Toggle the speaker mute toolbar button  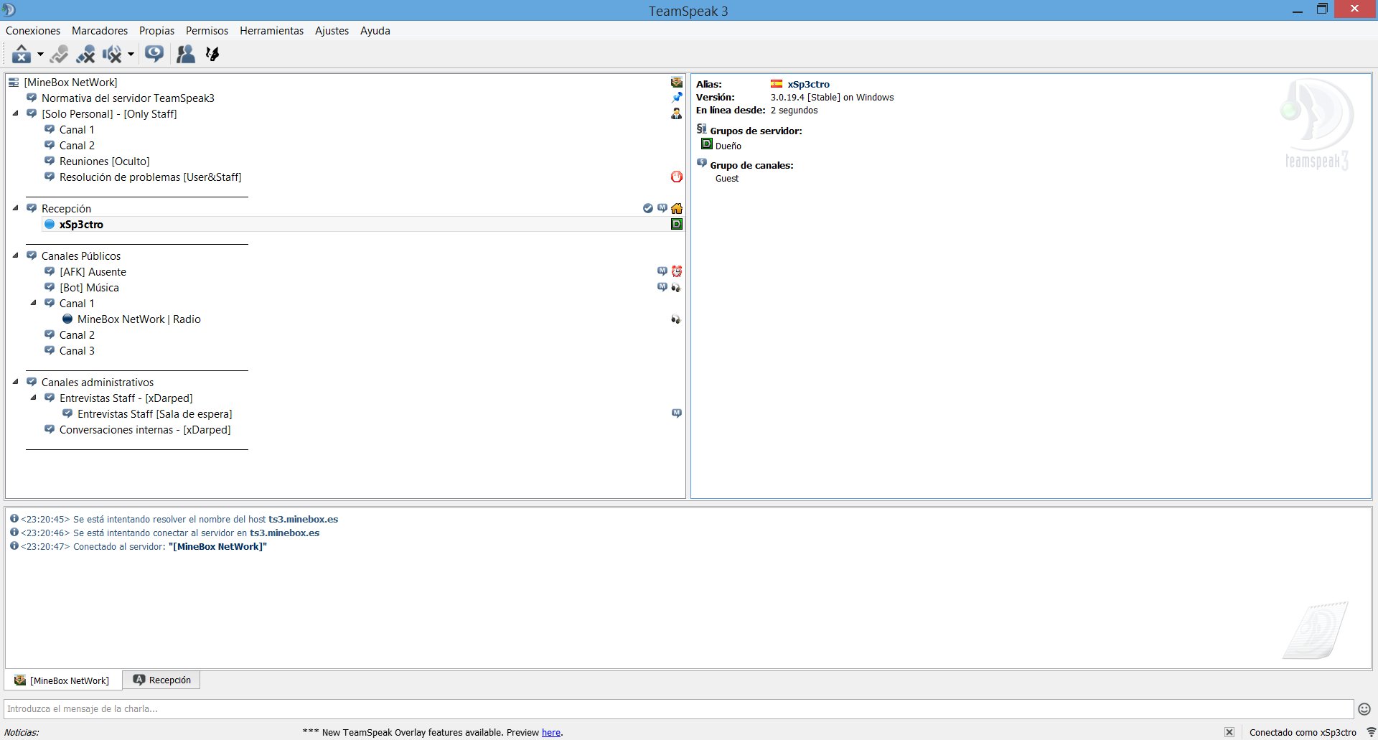[112, 54]
